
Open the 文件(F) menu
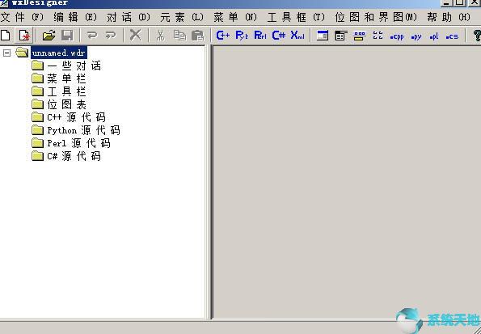[22, 17]
